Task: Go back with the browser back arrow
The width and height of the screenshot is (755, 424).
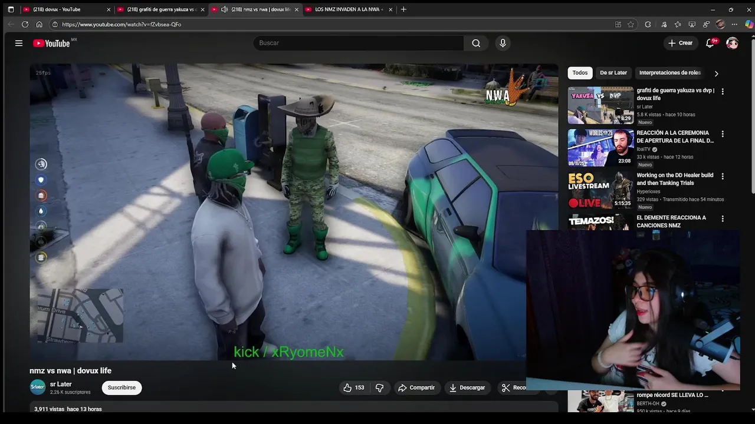Action: [11, 24]
